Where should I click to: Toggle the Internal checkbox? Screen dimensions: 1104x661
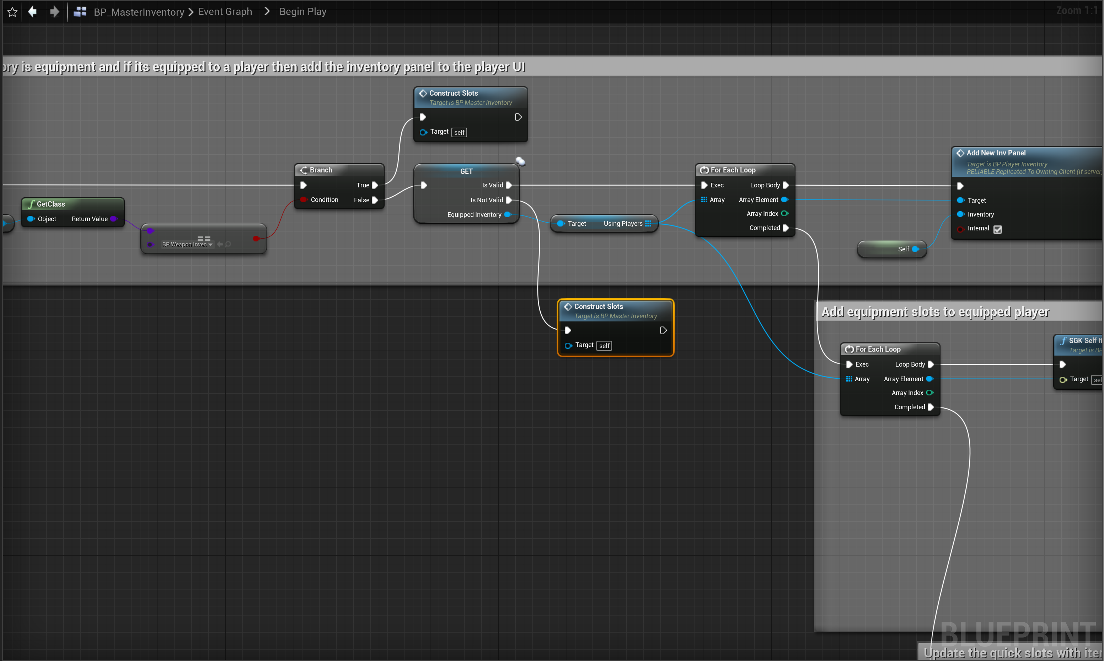(998, 229)
